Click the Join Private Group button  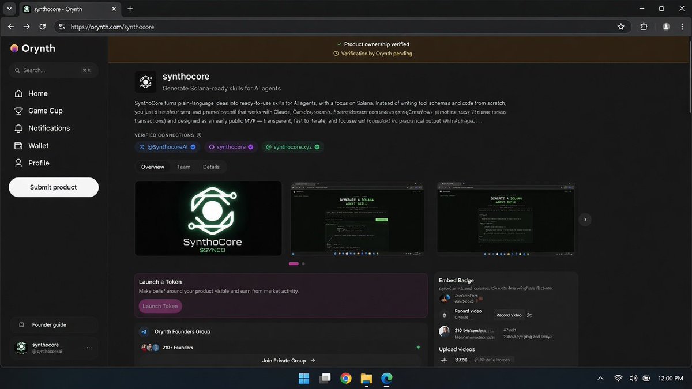[288, 361]
